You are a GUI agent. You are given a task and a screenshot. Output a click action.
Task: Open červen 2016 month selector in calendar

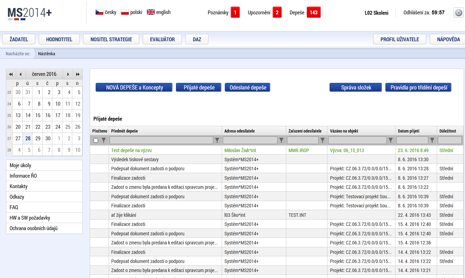pos(44,74)
